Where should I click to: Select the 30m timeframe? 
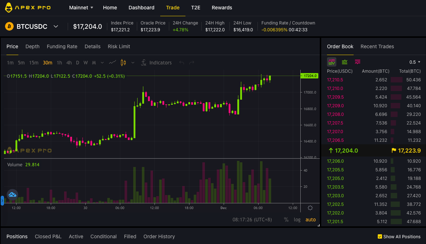[x=48, y=63]
